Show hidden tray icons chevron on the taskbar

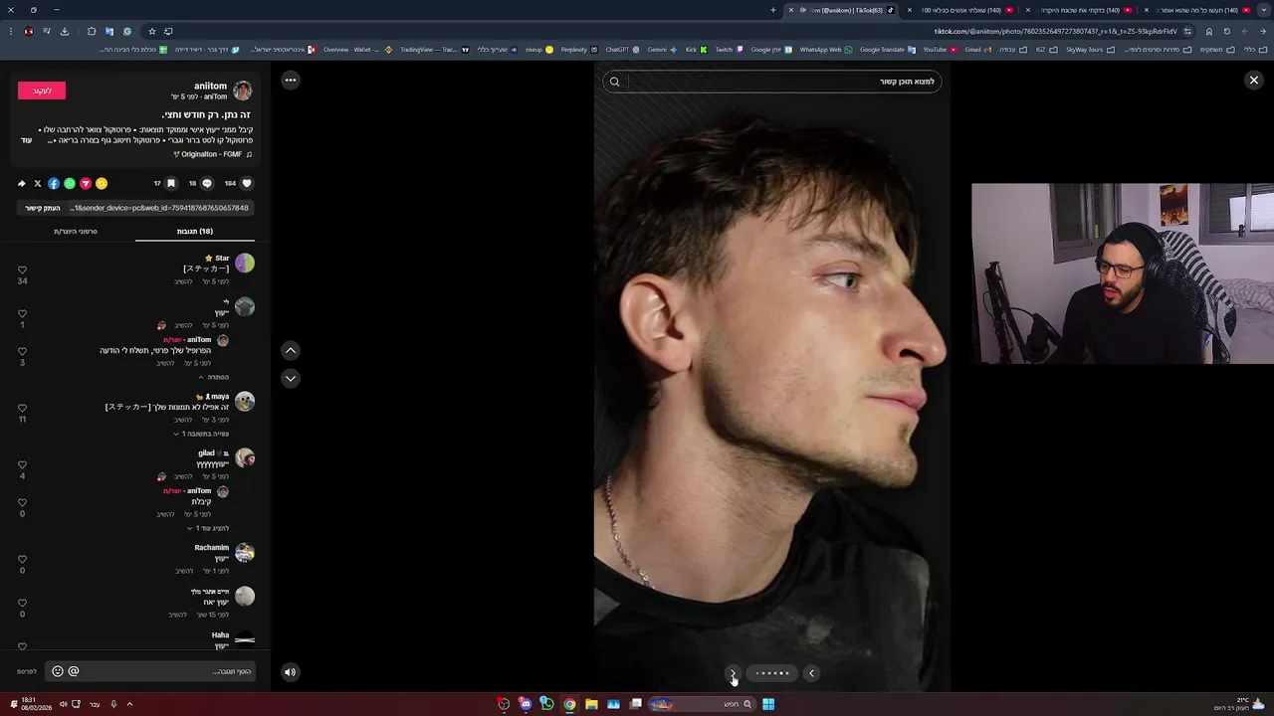(x=129, y=704)
